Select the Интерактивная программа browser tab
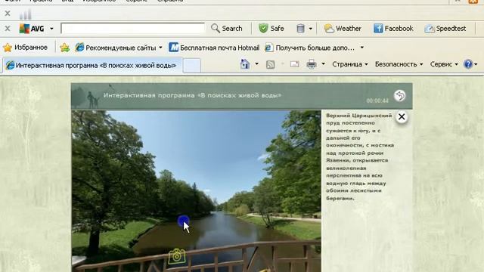The image size is (484, 272). (92, 66)
